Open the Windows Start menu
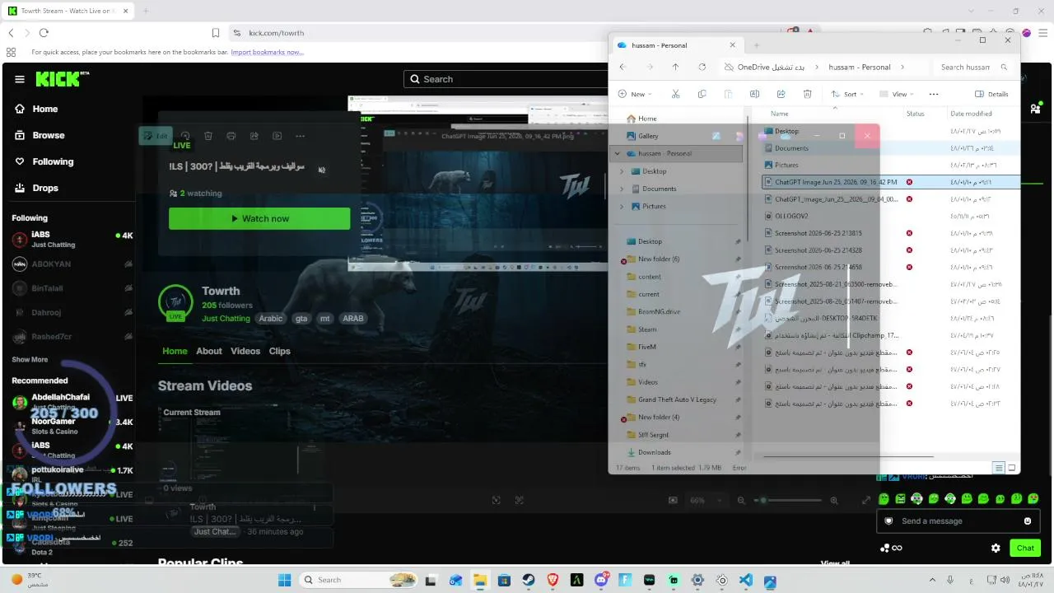Image resolution: width=1054 pixels, height=593 pixels. [x=284, y=580]
